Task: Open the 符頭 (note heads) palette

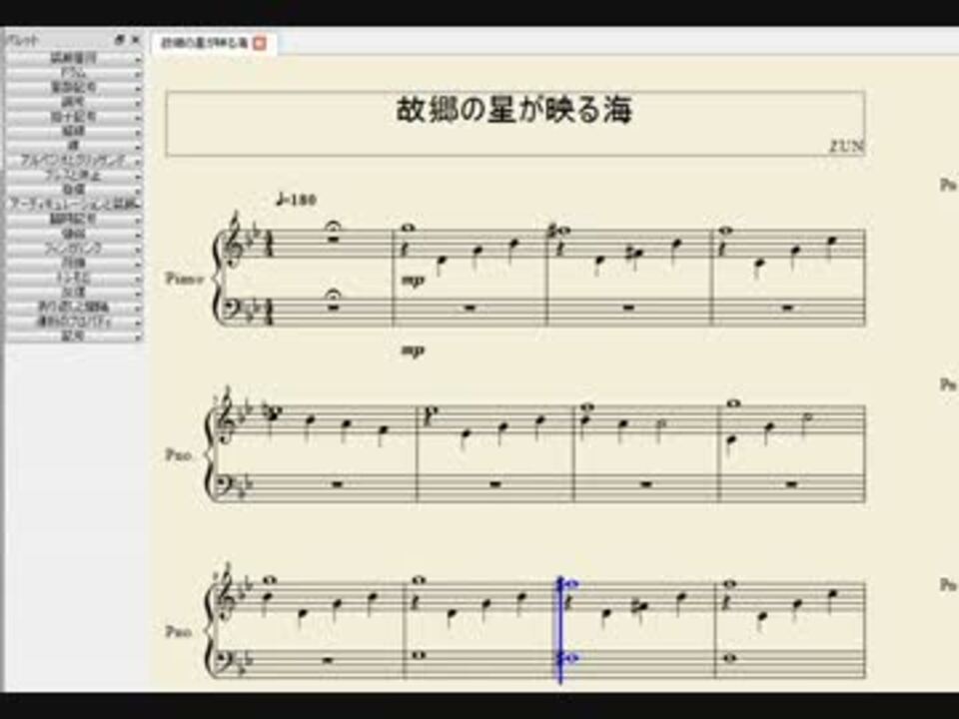Action: [74, 263]
